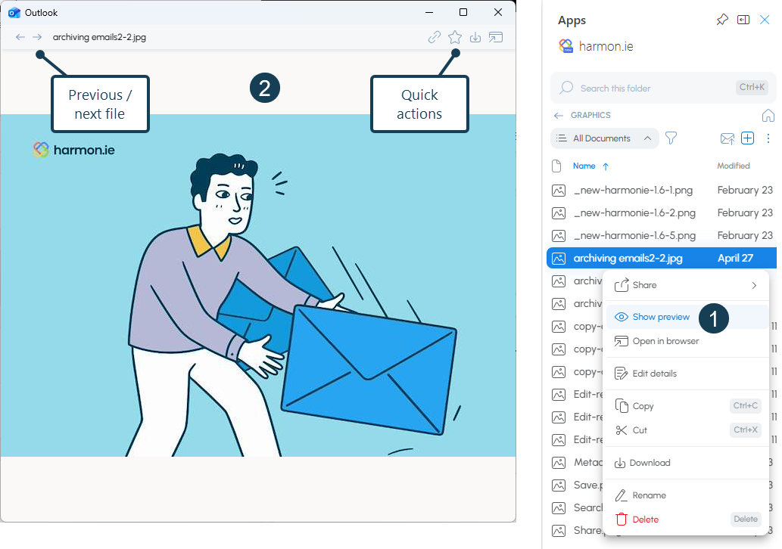782x549 pixels.
Task: Minimize the Outlook preview window
Action: 429,12
